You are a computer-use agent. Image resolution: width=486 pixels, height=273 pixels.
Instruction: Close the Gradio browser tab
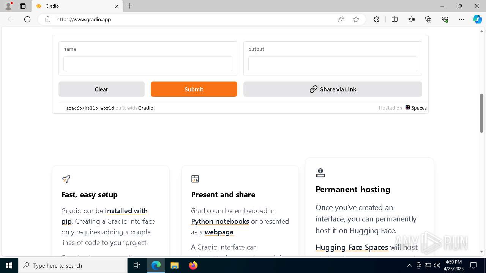(117, 6)
